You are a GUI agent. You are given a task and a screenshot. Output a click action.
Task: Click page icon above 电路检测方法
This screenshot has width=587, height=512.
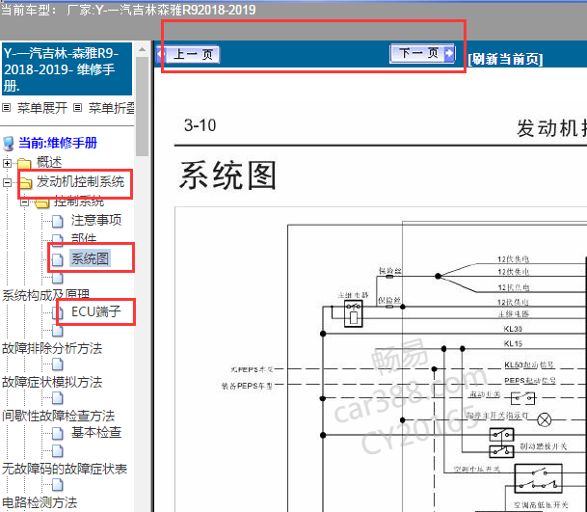[57, 485]
